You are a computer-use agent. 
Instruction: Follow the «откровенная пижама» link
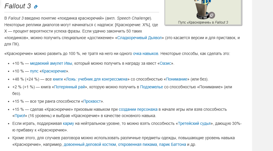(137, 145)
